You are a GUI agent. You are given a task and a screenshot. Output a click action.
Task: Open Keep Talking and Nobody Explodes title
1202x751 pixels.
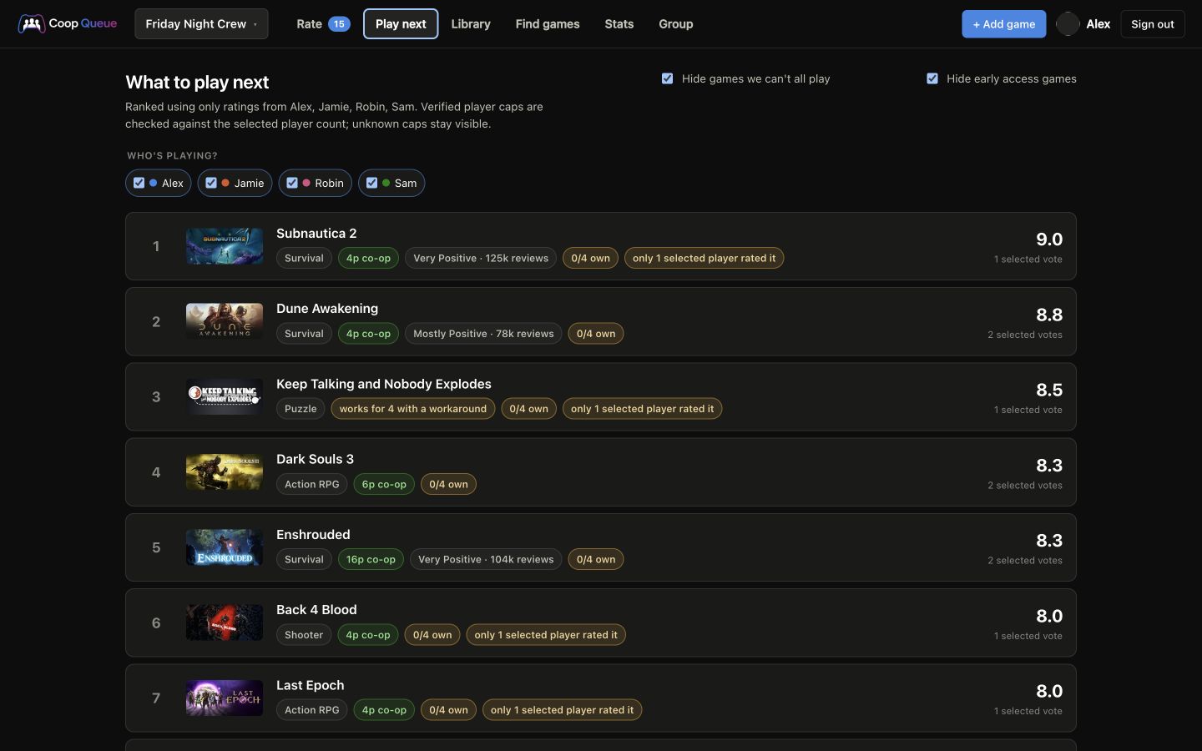(x=384, y=384)
